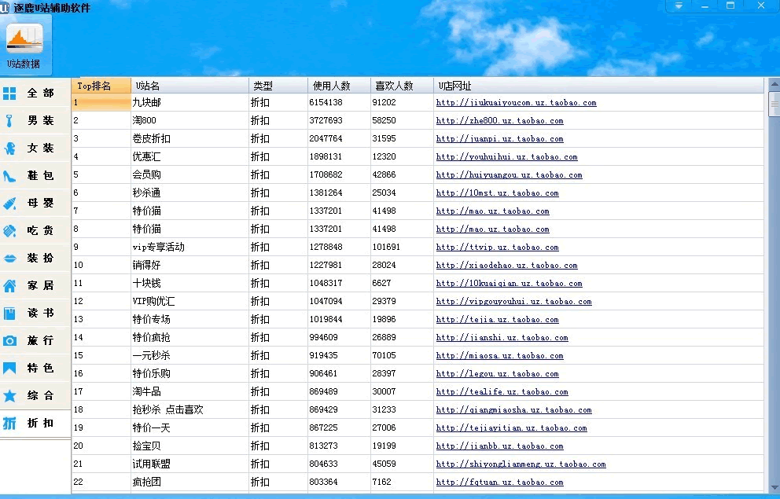Open tejiayitian.uz.taobao.com link
The width and height of the screenshot is (780, 499).
click(512, 428)
